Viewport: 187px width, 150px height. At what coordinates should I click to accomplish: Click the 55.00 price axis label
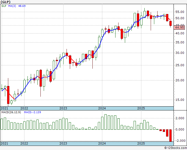click(x=180, y=12)
